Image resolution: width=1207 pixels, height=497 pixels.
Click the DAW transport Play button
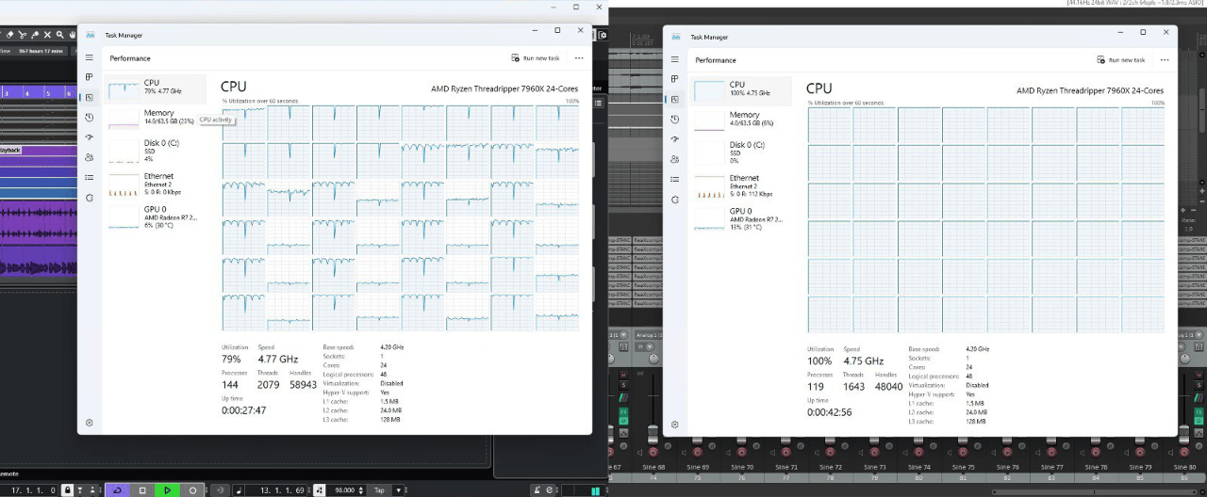(167, 489)
